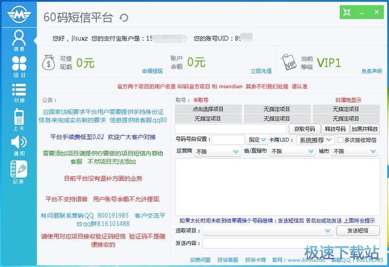
Task: Click the 点击选择项目 slot
Action: [x=208, y=109]
